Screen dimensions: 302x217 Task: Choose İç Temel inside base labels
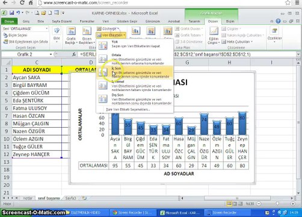pos(135,86)
